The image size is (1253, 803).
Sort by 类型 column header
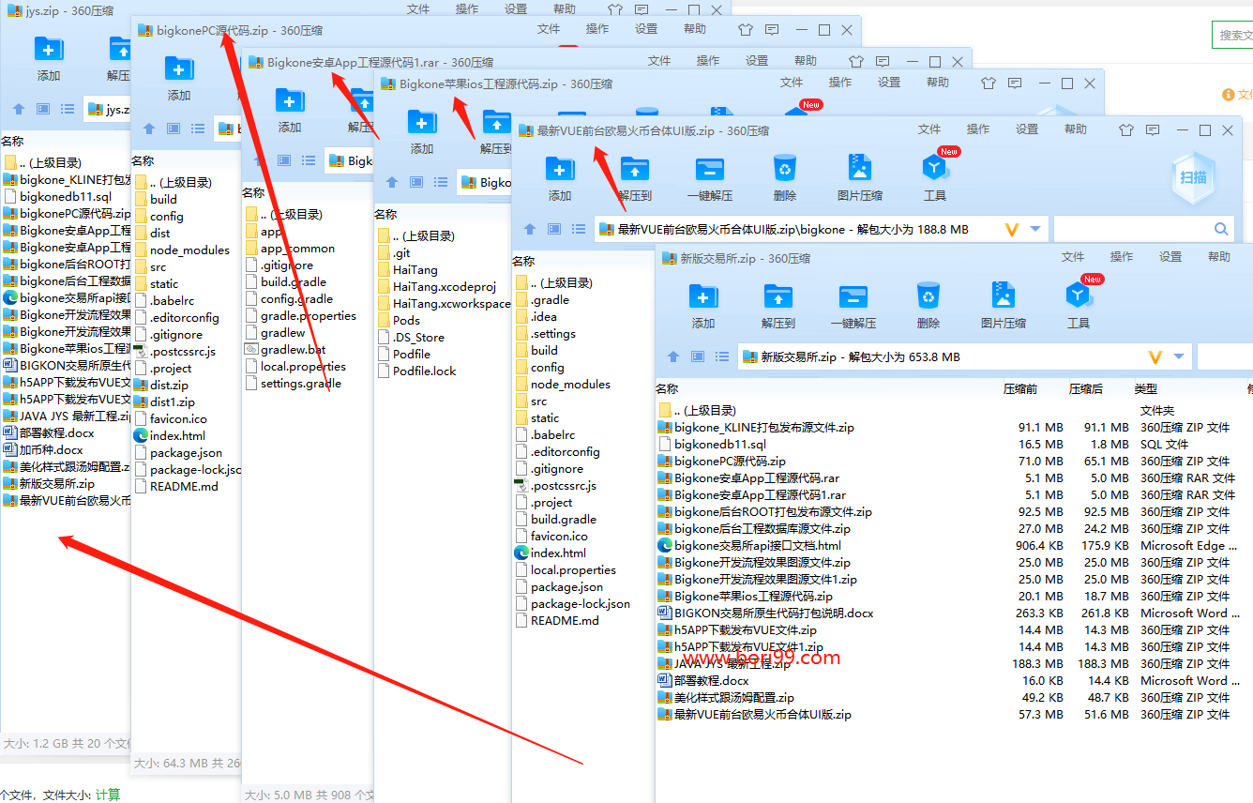pos(1146,388)
